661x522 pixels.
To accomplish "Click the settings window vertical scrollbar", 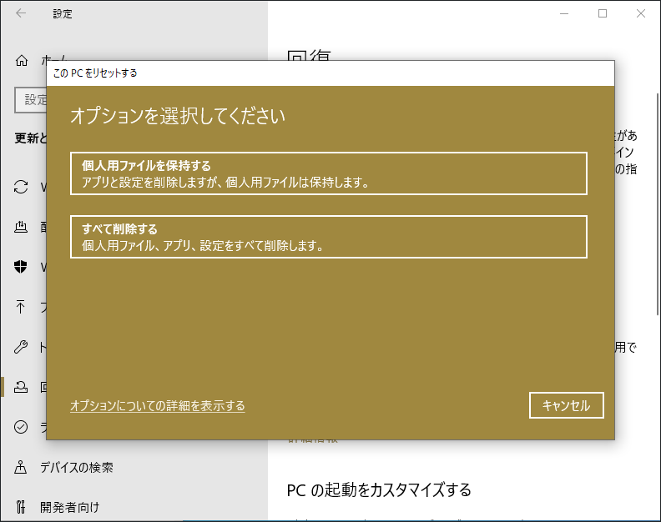I will [x=658, y=204].
